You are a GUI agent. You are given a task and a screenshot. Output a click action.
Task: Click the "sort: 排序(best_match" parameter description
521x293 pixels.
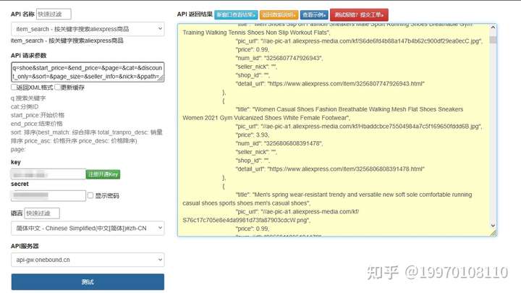[86, 137]
